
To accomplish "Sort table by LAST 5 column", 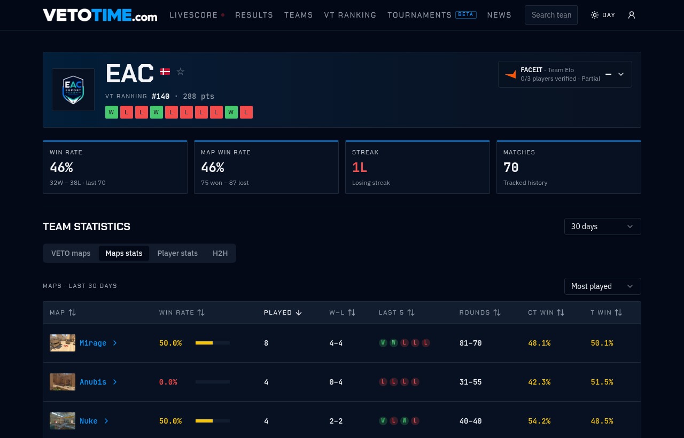I will pos(397,312).
